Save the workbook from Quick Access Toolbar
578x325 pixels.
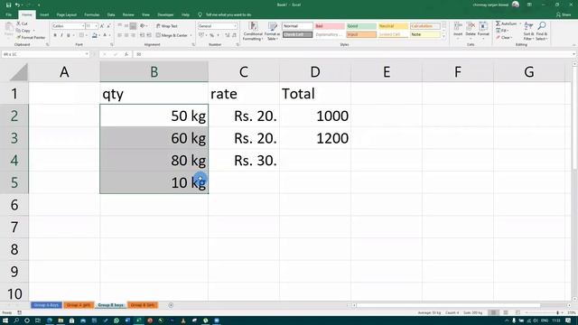pos(8,5)
